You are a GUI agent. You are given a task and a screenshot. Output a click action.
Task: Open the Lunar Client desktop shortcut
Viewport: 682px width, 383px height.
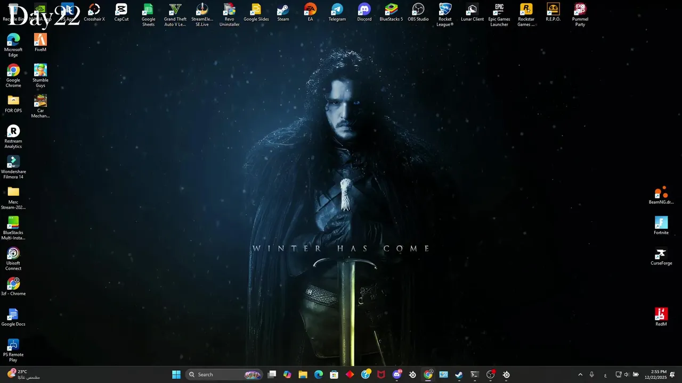point(472,13)
